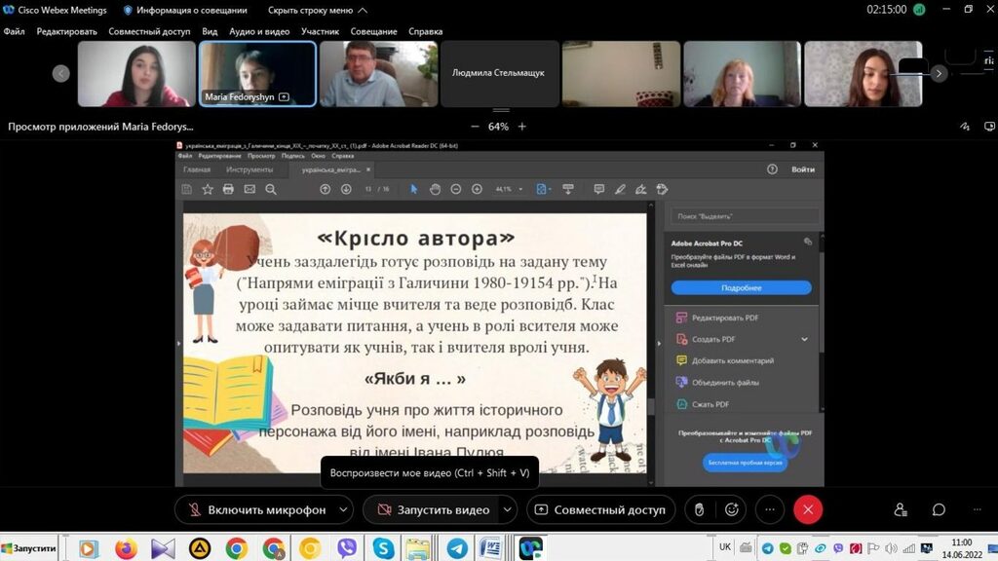
Task: Zoom in shared content with plus icon
Action: (522, 127)
